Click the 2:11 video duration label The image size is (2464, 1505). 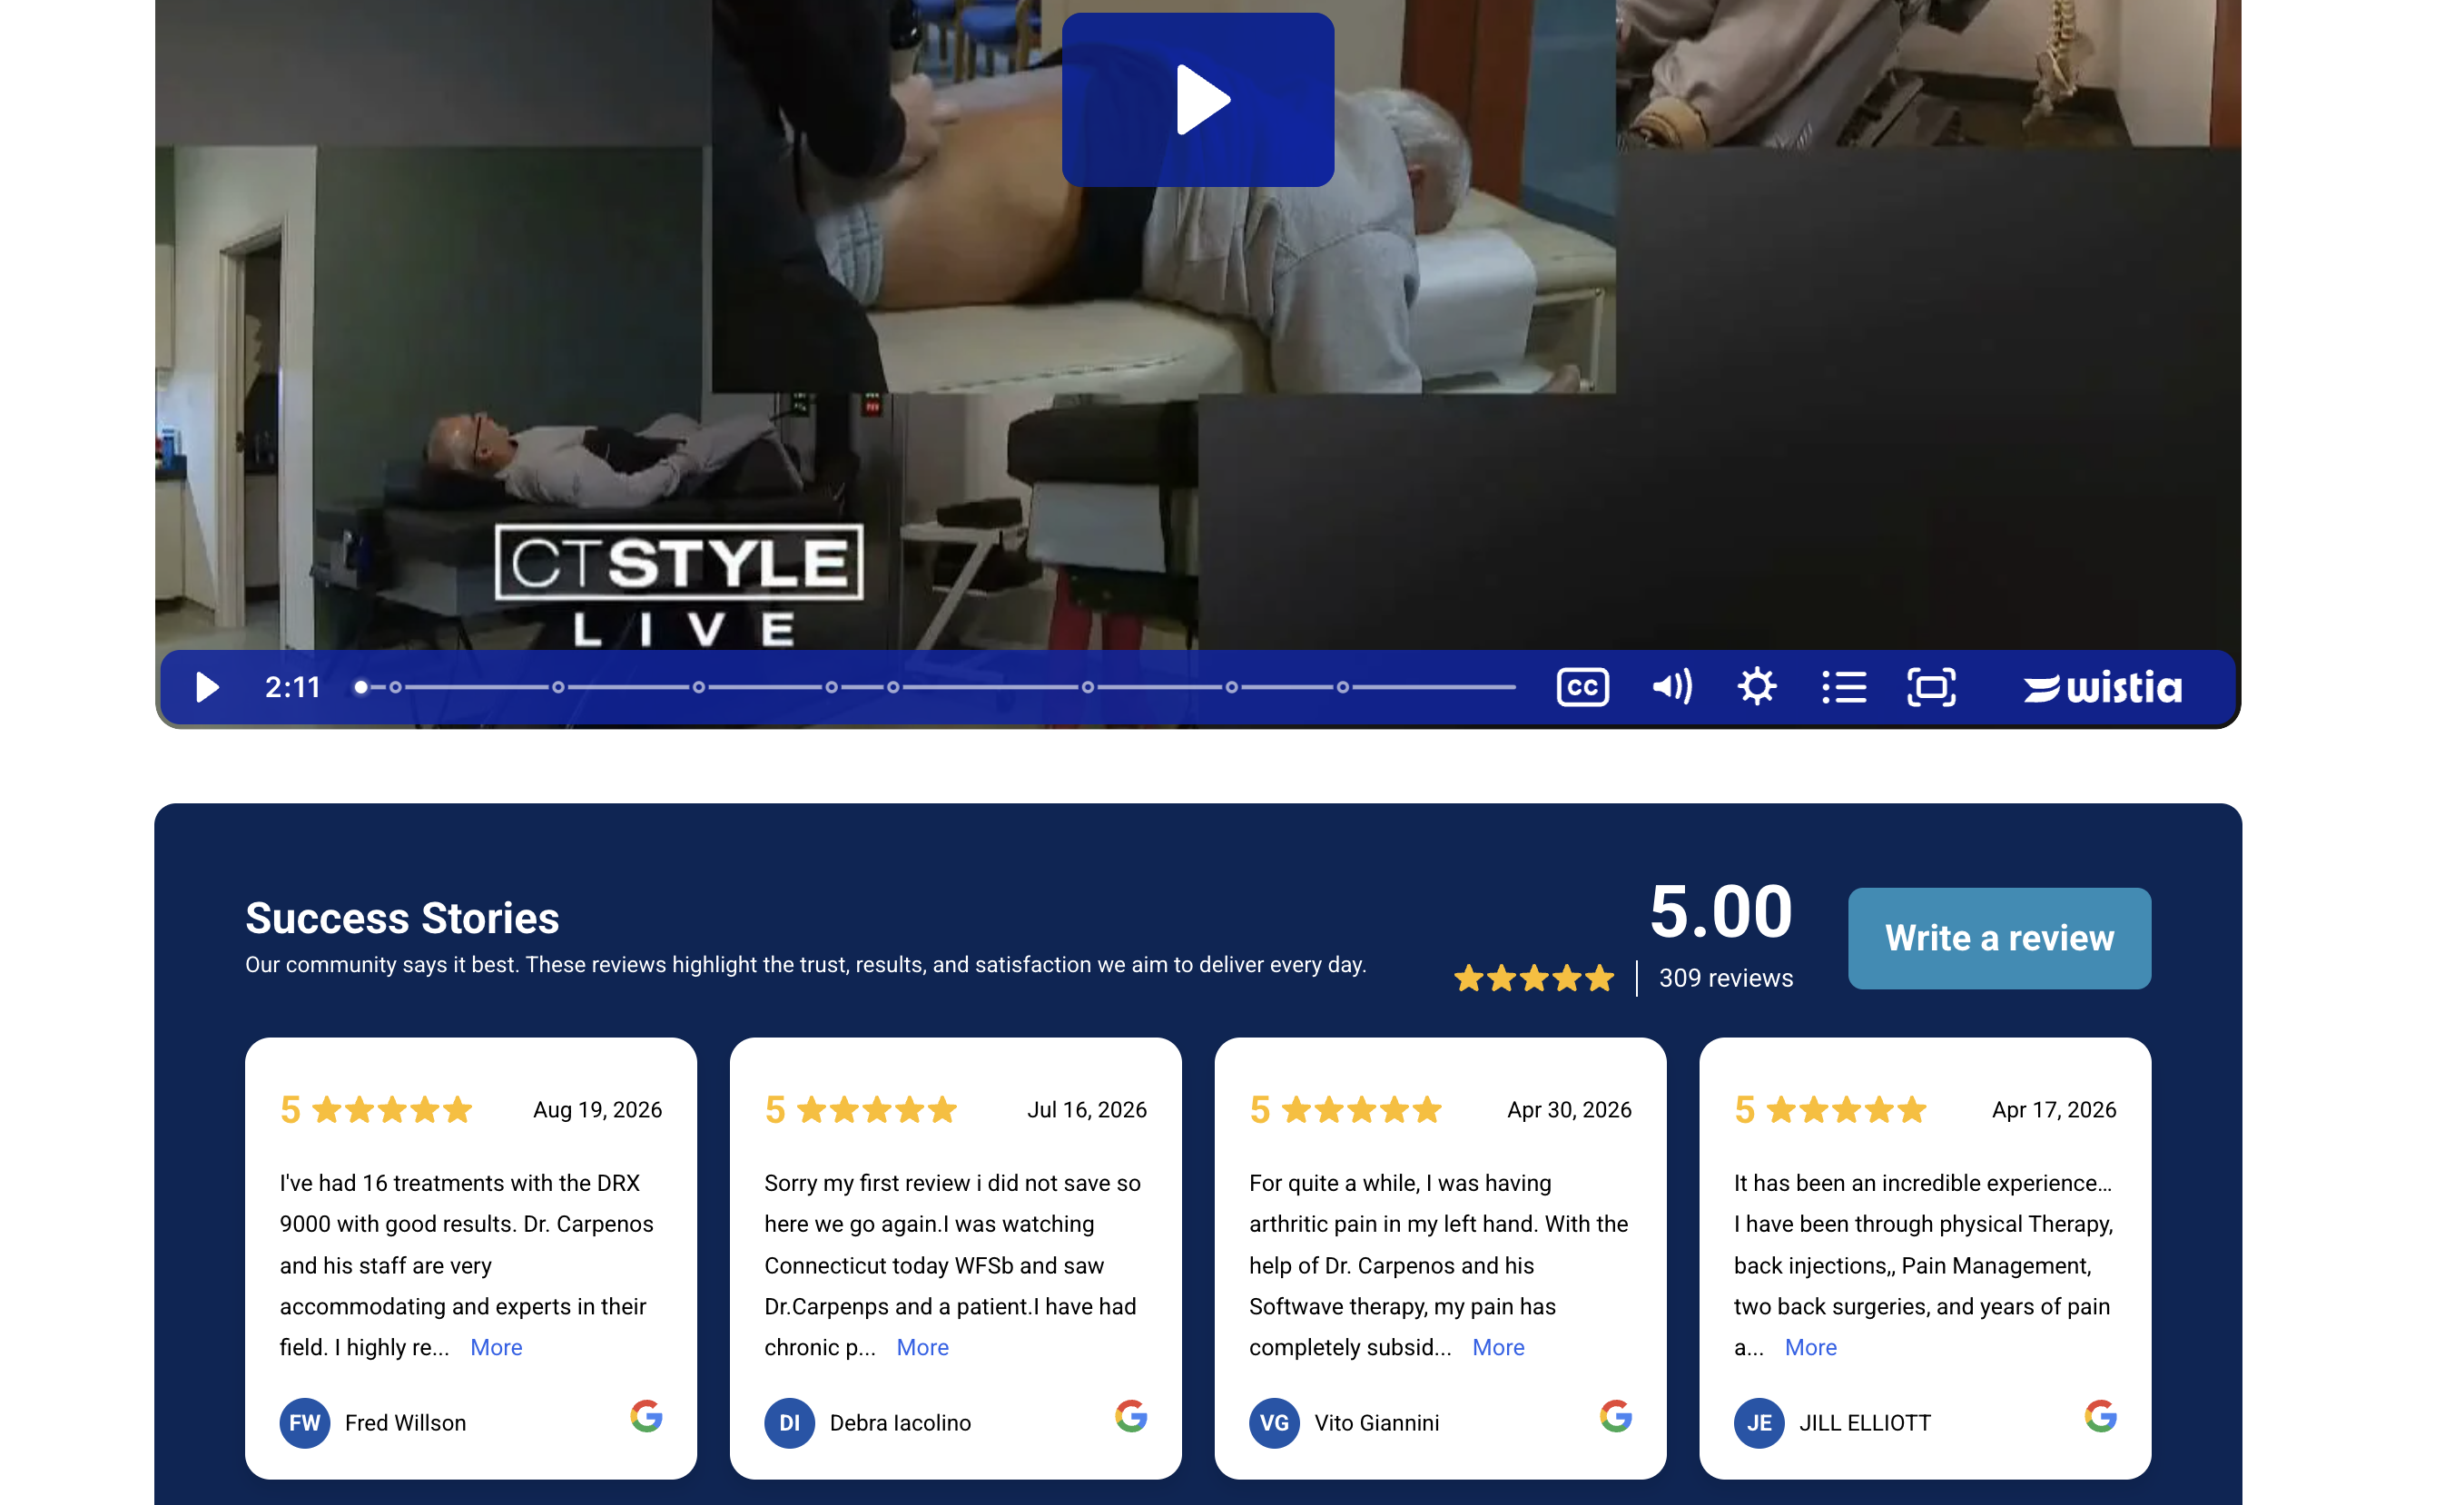[x=293, y=687]
